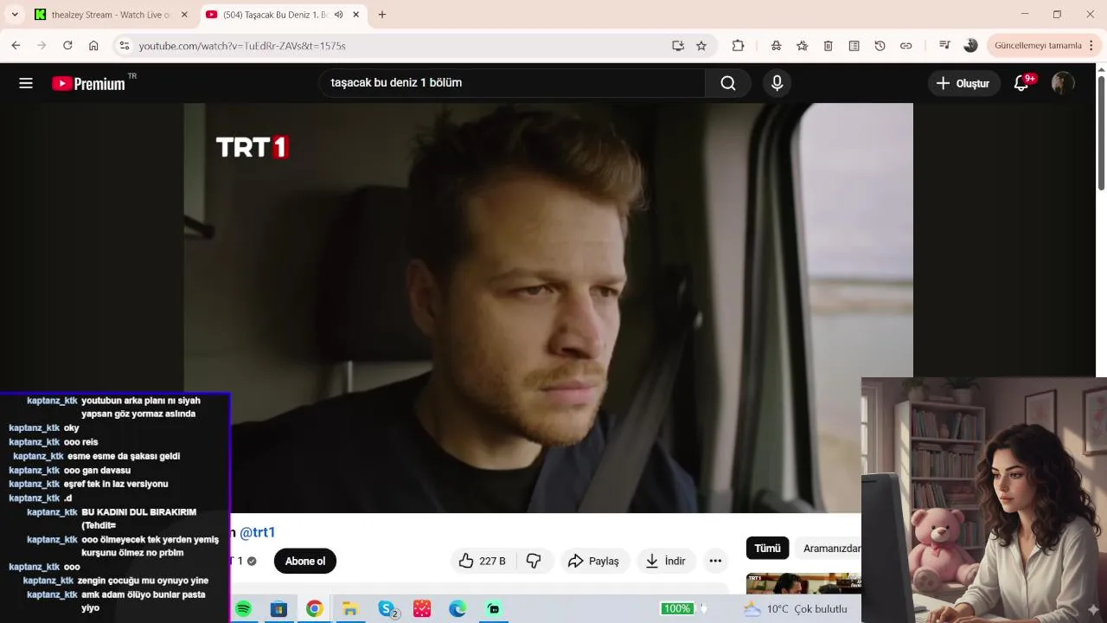View site information icon in address bar
Viewport: 1107px width, 623px height.
click(x=125, y=46)
